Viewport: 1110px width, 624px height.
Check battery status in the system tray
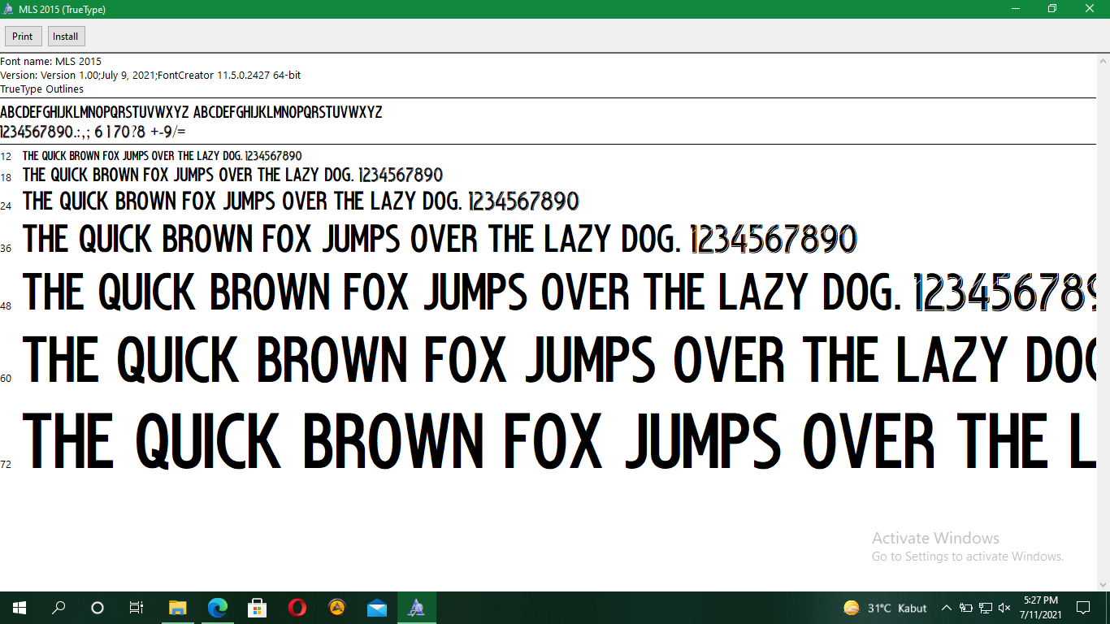coord(966,608)
